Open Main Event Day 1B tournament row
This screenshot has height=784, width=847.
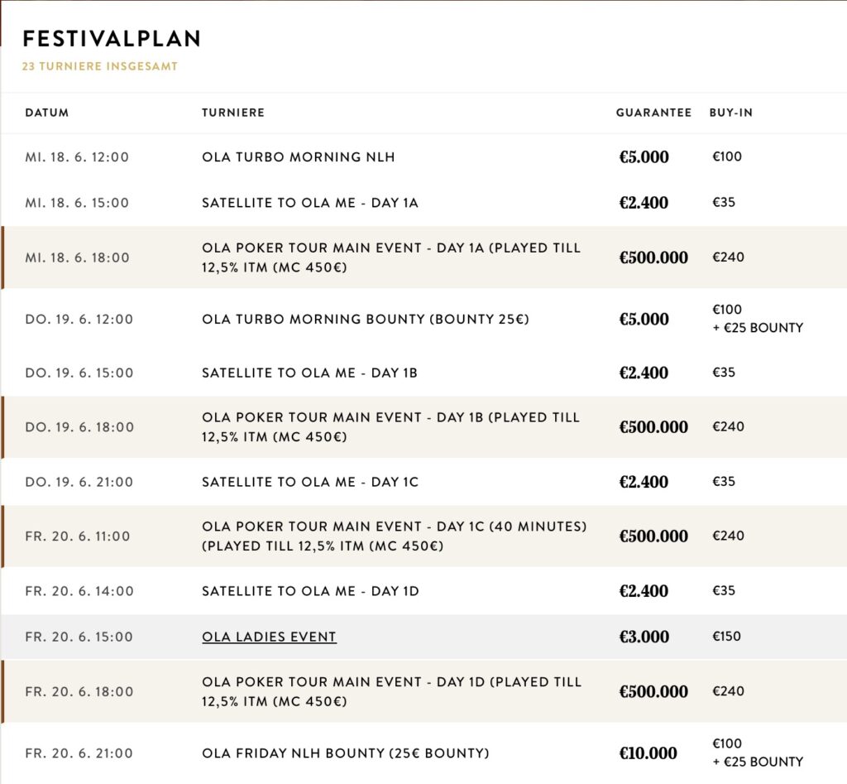click(390, 427)
